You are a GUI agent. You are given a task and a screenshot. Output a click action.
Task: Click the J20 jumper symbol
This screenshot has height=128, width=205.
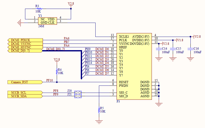78,93
